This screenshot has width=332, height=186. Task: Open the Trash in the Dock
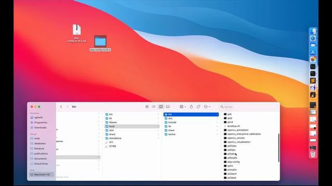[313, 154]
